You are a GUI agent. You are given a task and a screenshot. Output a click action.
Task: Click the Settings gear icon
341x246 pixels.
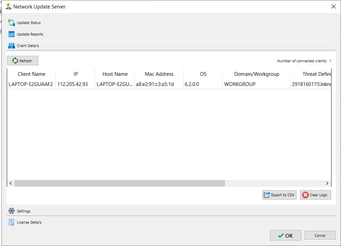click(12, 211)
